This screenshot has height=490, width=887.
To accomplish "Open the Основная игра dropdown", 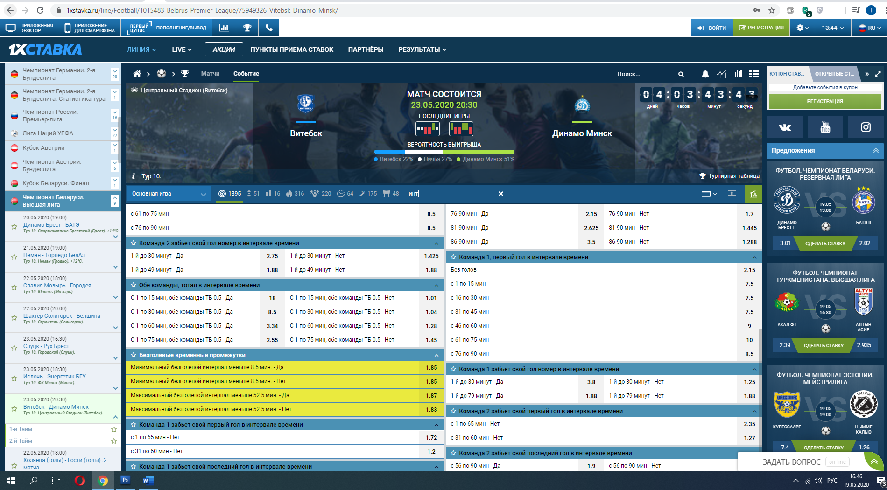I will point(169,194).
